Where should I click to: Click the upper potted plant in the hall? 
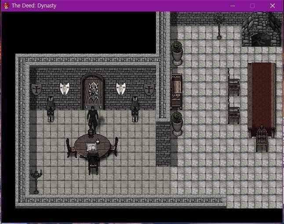tap(177, 53)
